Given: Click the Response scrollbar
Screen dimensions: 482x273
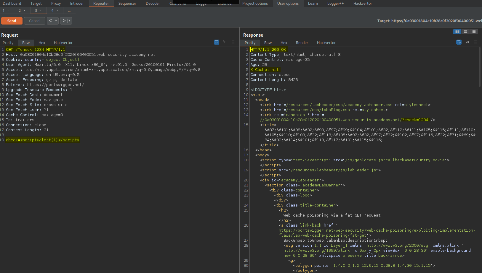Looking at the screenshot, I should click(480, 67).
